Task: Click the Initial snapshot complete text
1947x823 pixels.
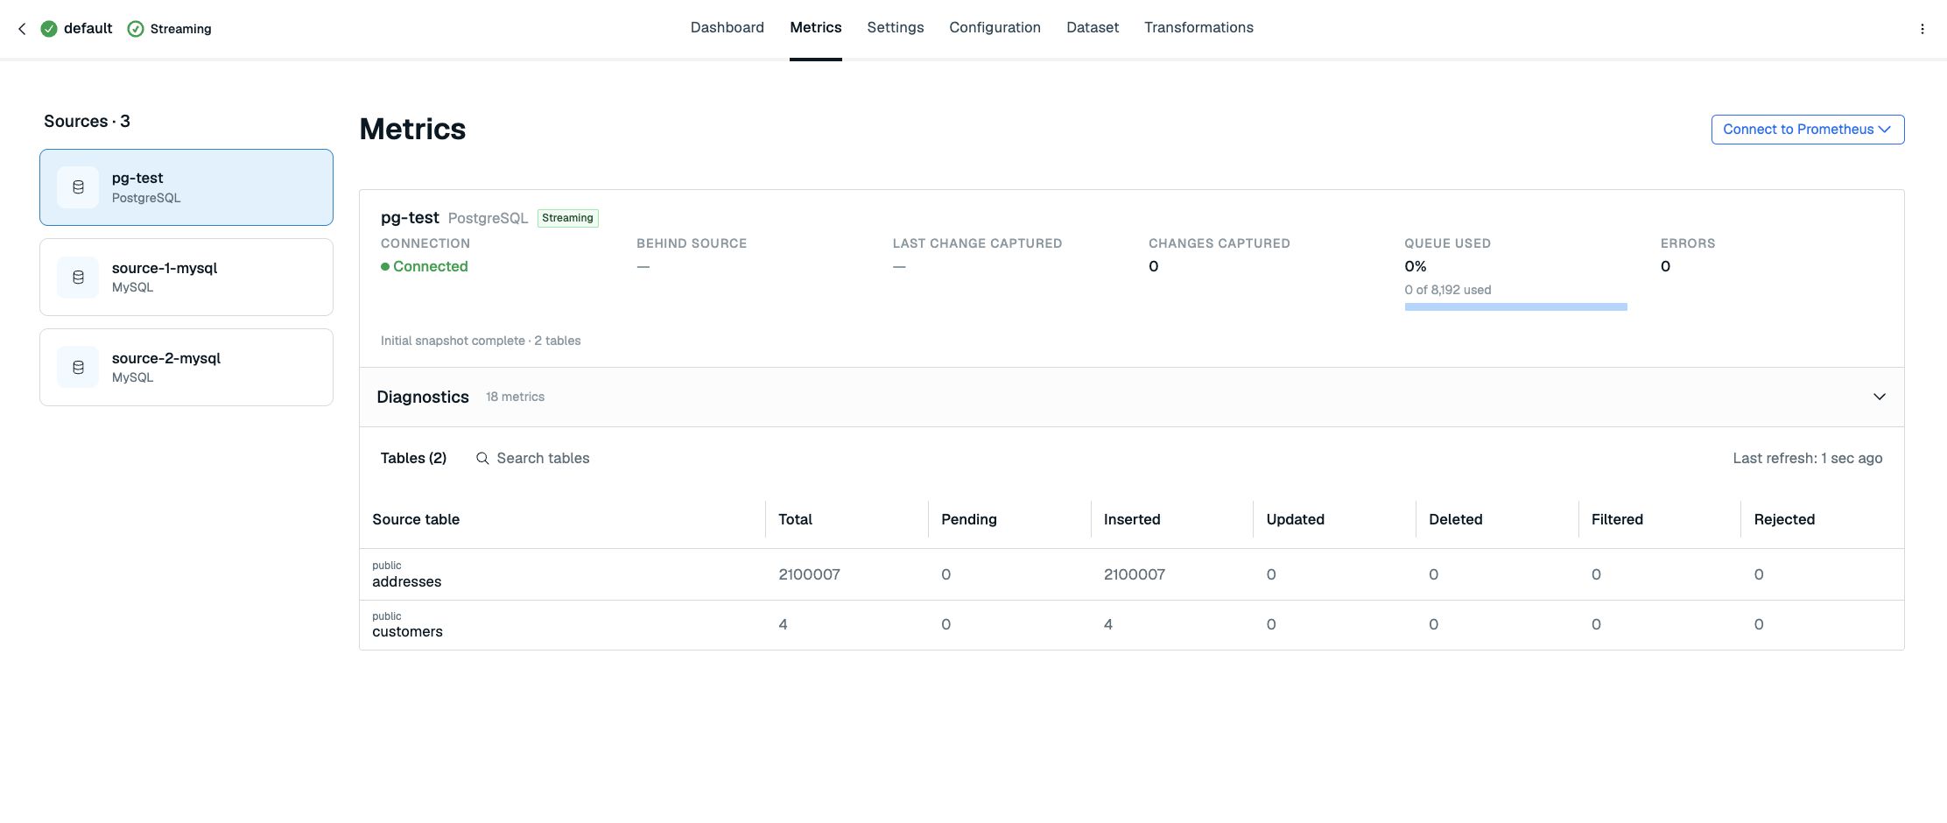Action: [x=481, y=341]
